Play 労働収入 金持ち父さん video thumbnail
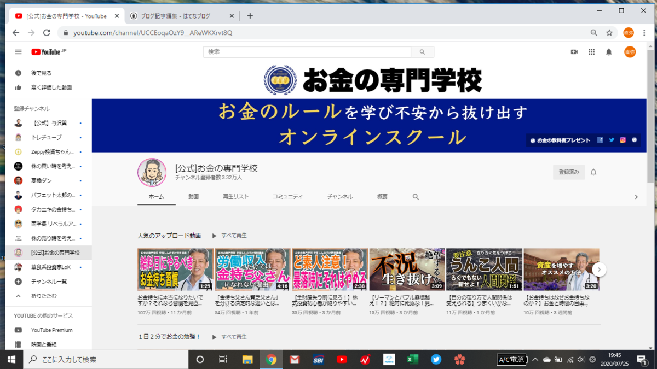This screenshot has width=657, height=369. [252, 269]
